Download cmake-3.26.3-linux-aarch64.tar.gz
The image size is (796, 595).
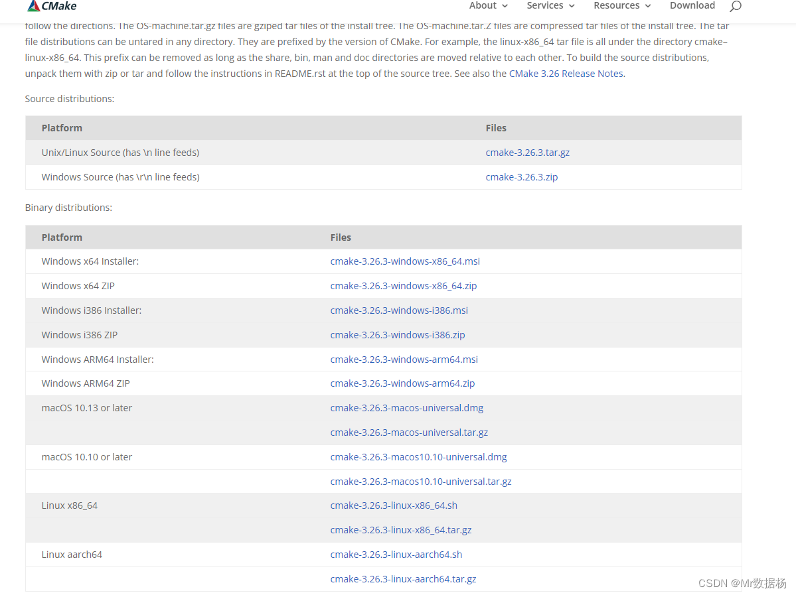point(403,578)
